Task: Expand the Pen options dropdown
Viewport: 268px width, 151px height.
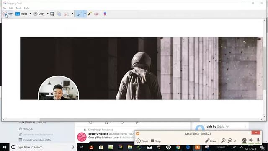Action: tap(85, 14)
